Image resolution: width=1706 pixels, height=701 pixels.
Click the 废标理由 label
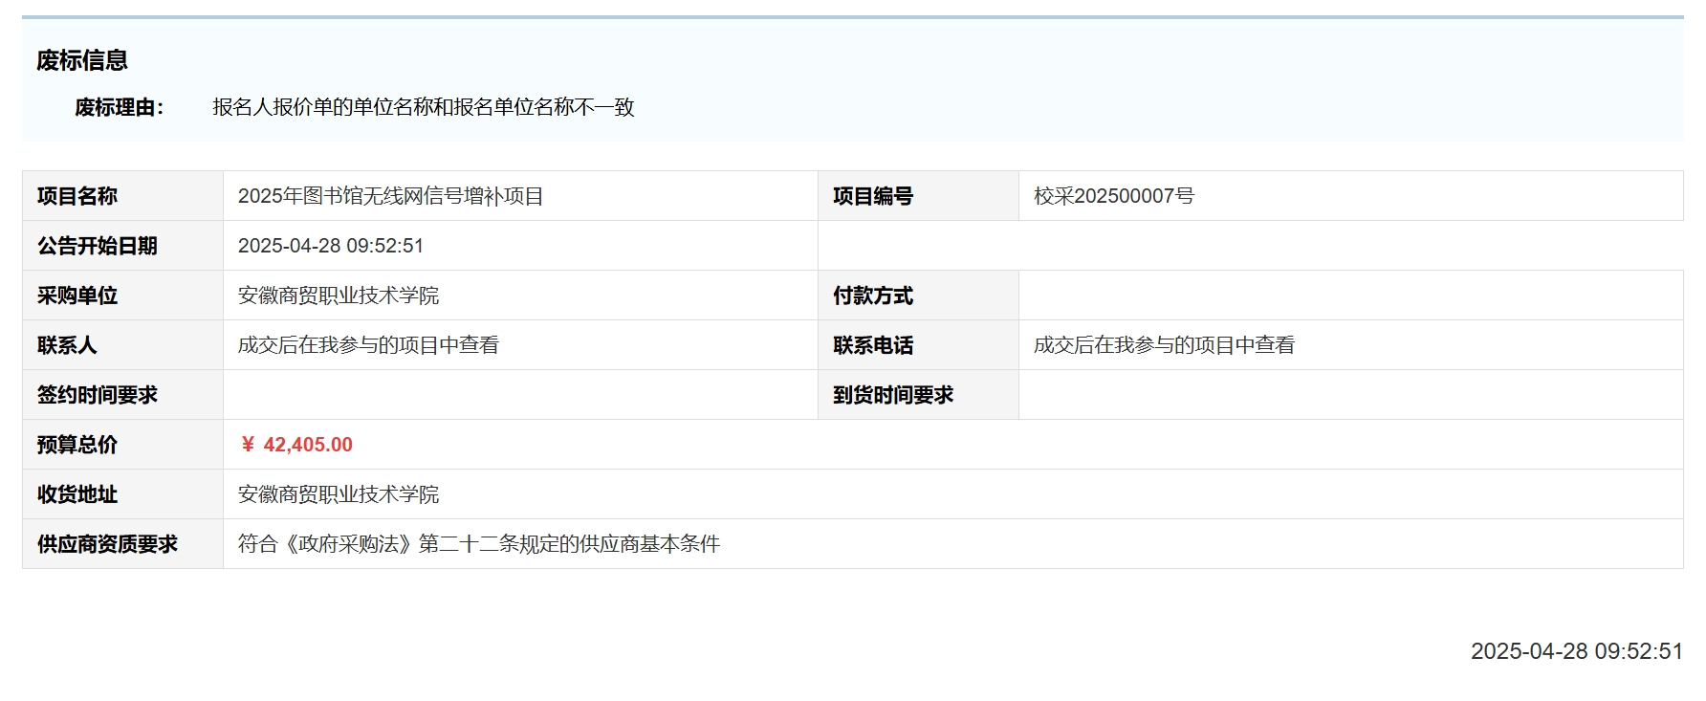[x=119, y=107]
